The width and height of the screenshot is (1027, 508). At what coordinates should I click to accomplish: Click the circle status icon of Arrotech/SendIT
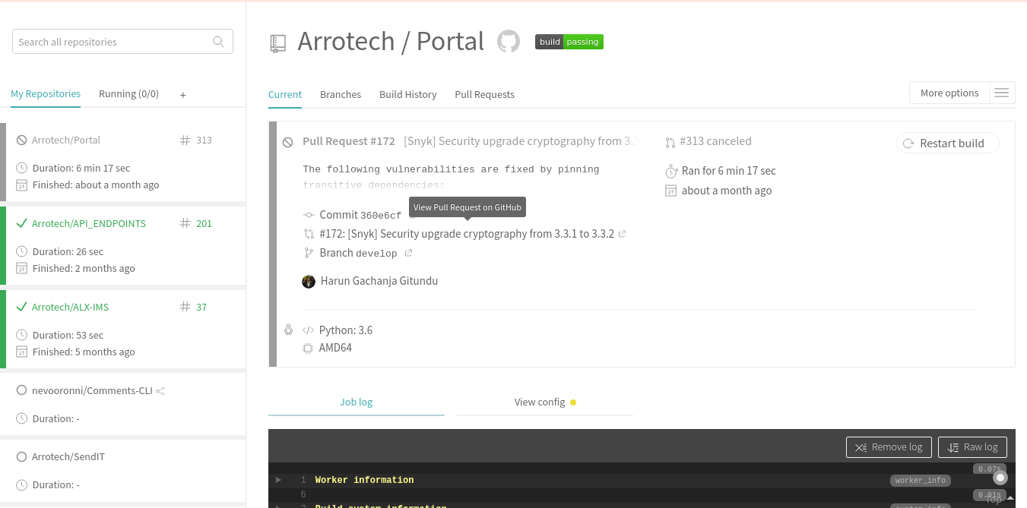tap(22, 456)
